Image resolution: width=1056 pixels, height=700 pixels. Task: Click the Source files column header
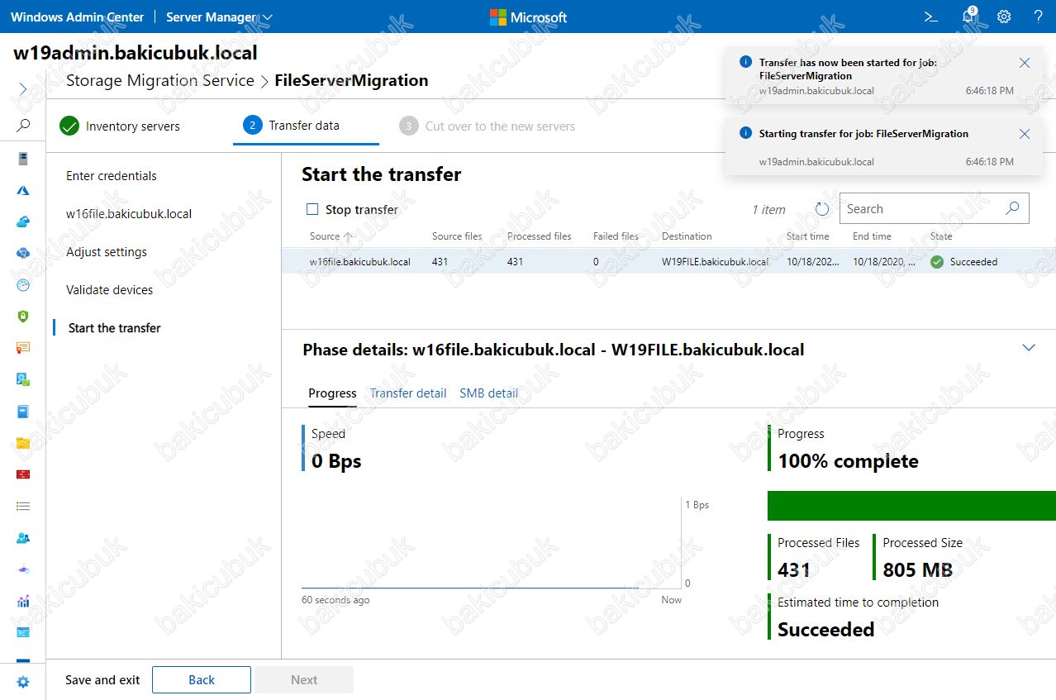pos(457,236)
